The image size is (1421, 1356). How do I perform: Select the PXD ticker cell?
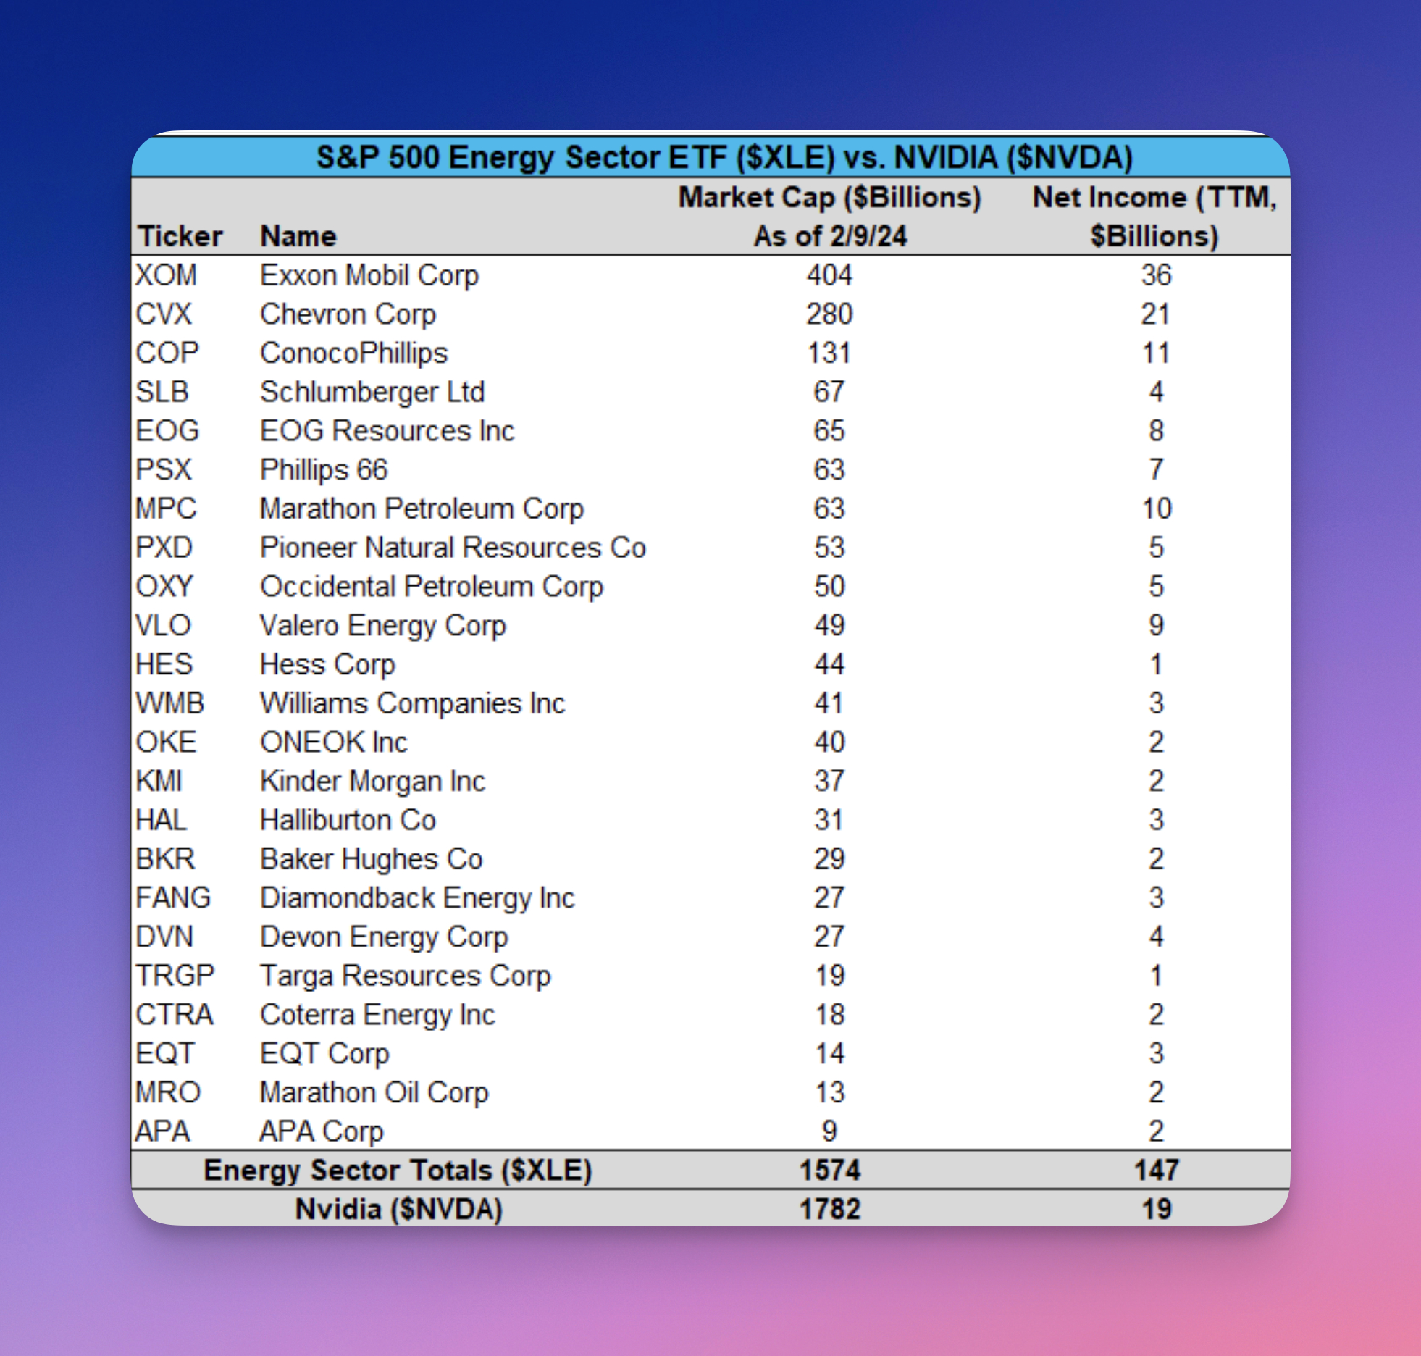164,548
